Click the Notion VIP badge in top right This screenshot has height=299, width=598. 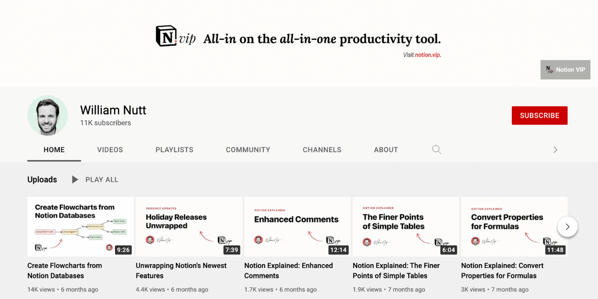tap(565, 70)
